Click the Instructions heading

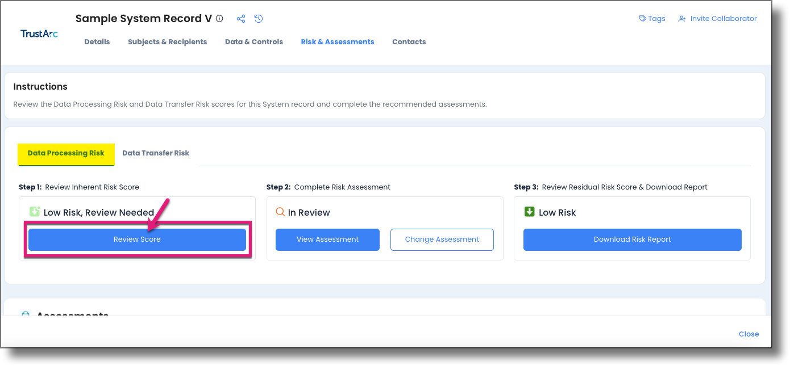[40, 87]
